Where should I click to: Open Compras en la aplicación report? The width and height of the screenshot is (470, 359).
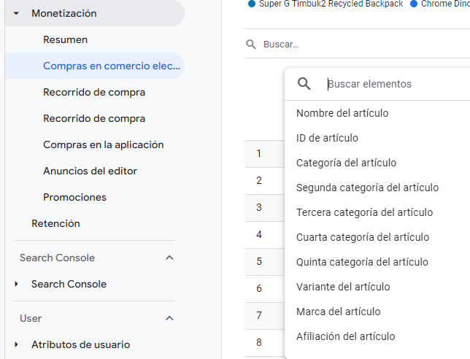click(103, 144)
